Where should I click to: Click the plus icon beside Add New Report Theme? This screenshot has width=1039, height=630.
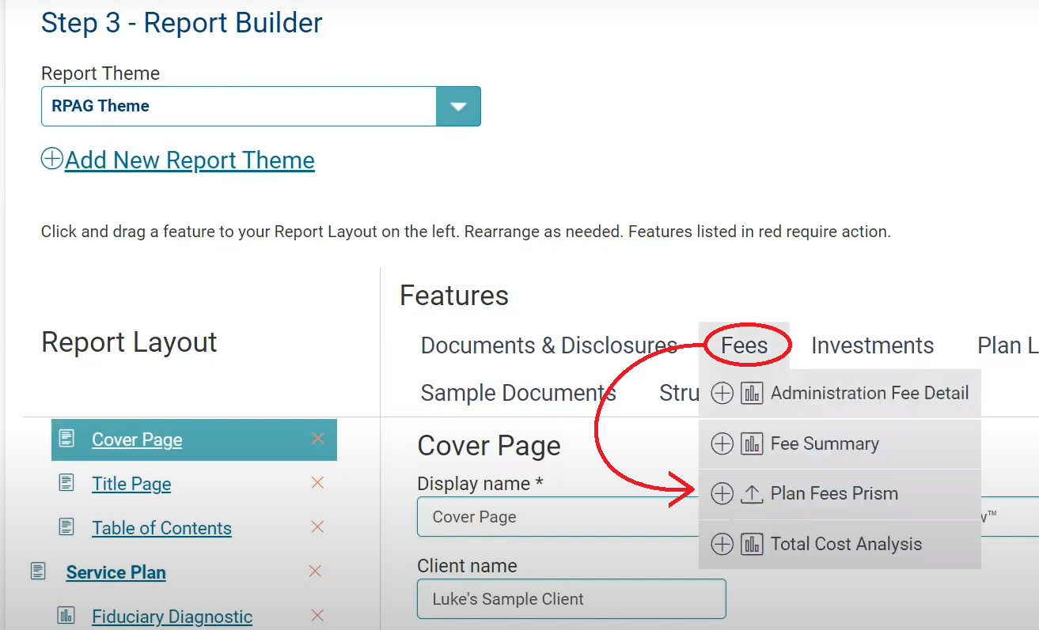(x=52, y=159)
